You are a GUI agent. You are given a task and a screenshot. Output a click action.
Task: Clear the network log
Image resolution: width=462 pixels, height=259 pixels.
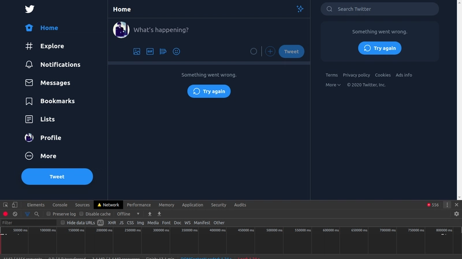15,214
